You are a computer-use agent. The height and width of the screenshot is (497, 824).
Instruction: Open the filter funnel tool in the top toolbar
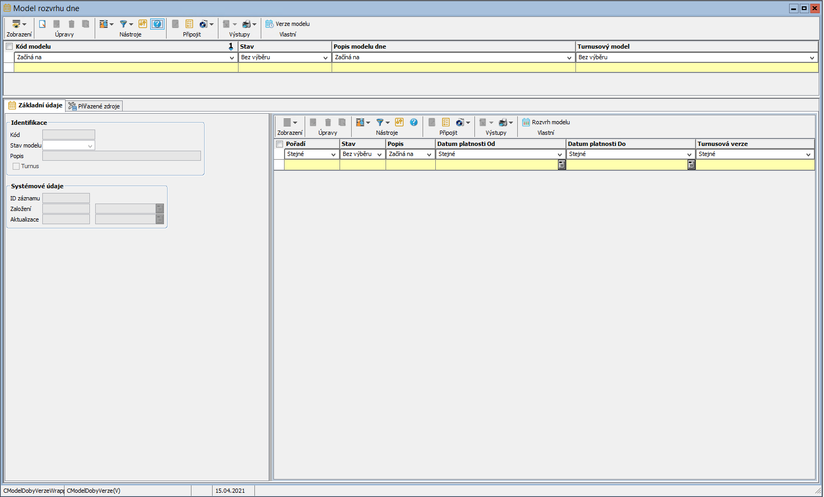tap(124, 24)
